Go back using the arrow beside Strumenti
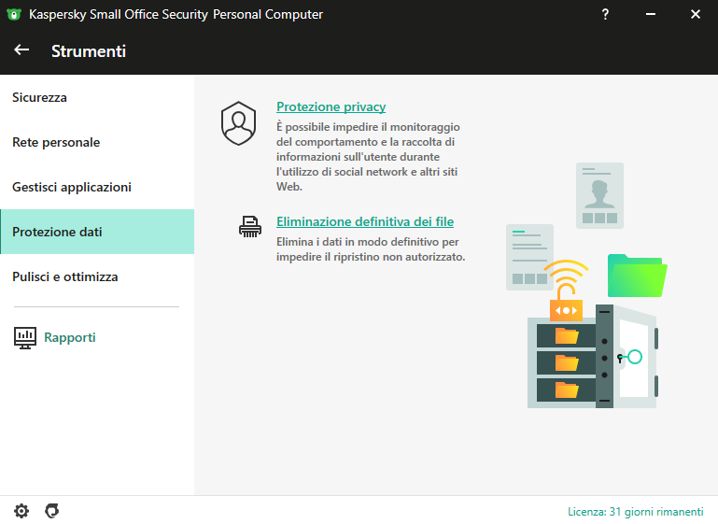The height and width of the screenshot is (524, 718). (21, 50)
